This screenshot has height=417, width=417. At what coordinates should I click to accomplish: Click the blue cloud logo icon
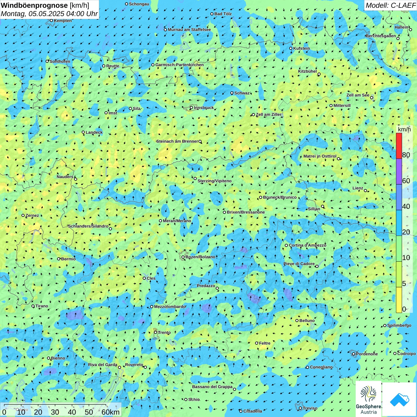pos(399,399)
